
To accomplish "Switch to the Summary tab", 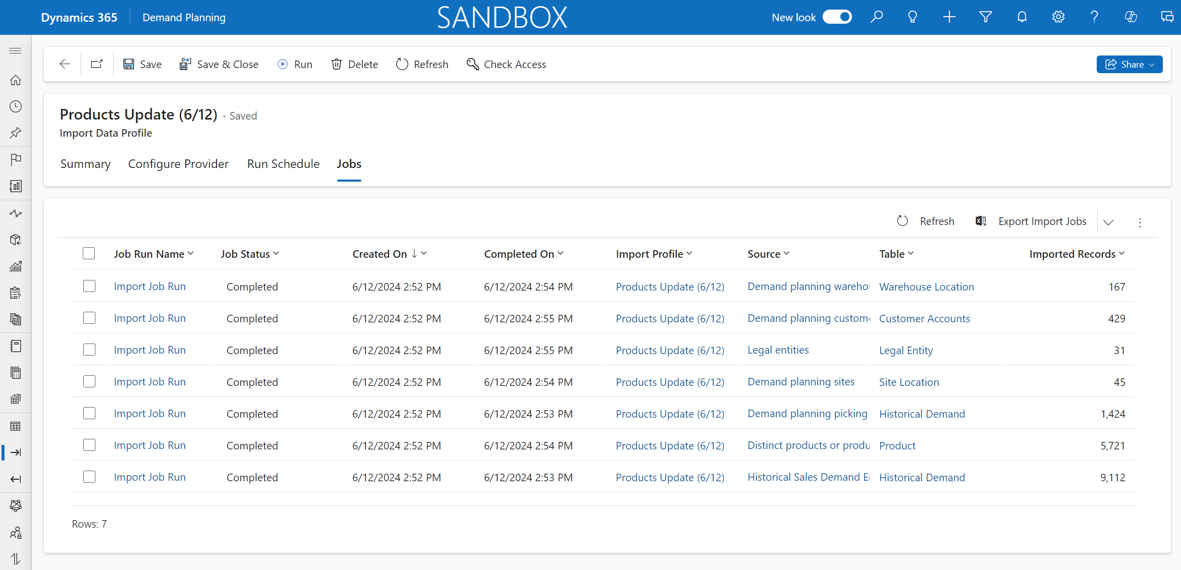I will coord(85,163).
